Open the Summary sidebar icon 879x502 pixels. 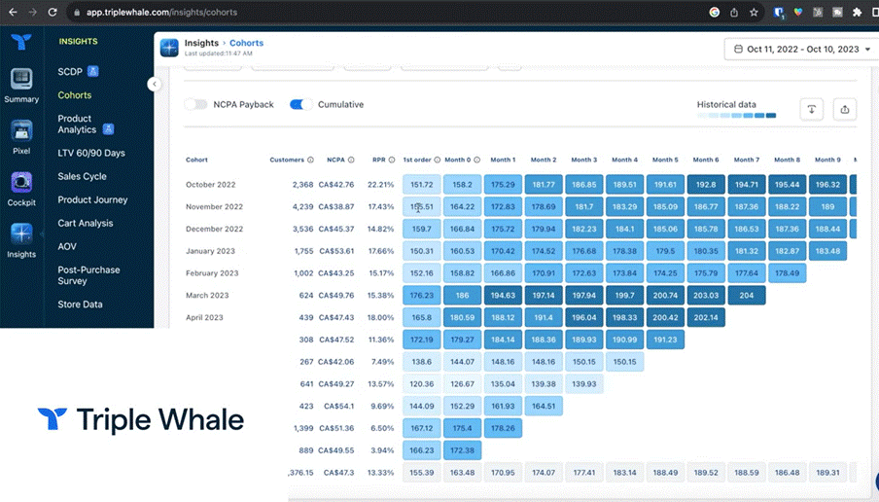pyautogui.click(x=20, y=80)
